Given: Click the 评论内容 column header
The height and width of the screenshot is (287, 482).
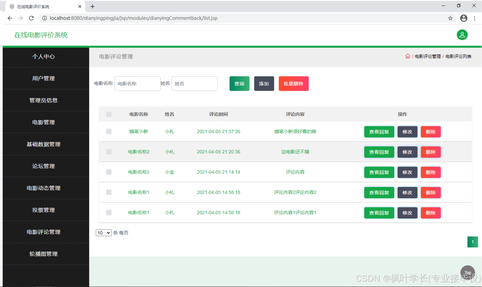Looking at the screenshot, I should pyautogui.click(x=295, y=114).
